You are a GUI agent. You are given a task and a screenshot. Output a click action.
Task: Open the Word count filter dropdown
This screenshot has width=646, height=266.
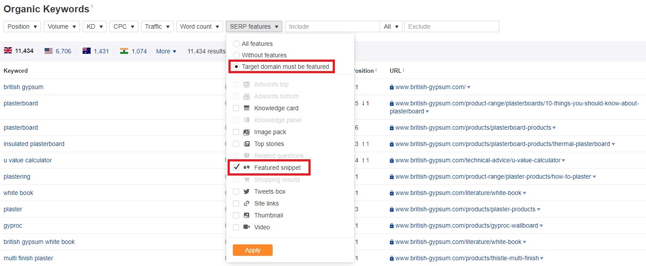[199, 26]
